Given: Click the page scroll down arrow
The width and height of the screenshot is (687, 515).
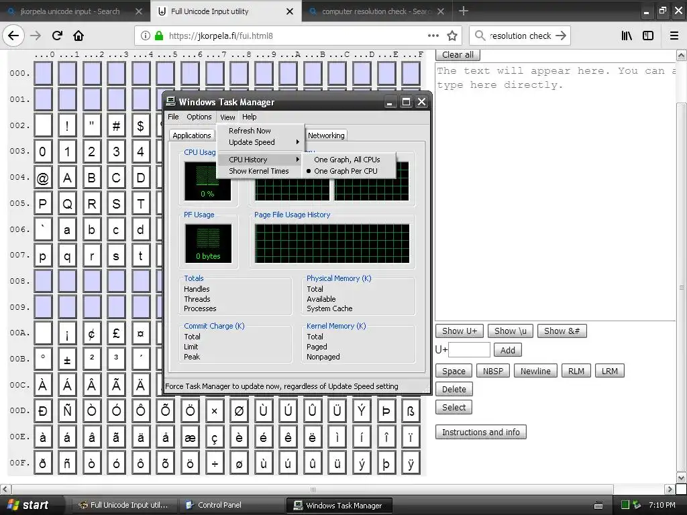Looking at the screenshot, I should coord(681,477).
